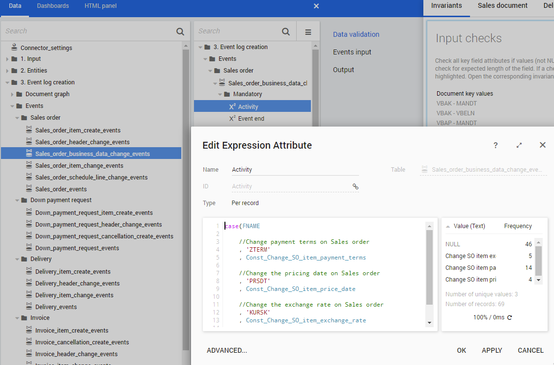Screen dimensions: 554x365
Task: Expand the dialog to full screen
Action: (x=519, y=145)
